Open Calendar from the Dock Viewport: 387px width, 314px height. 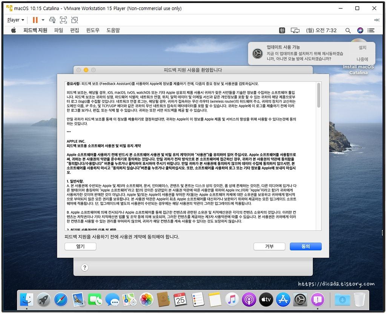tap(180, 299)
